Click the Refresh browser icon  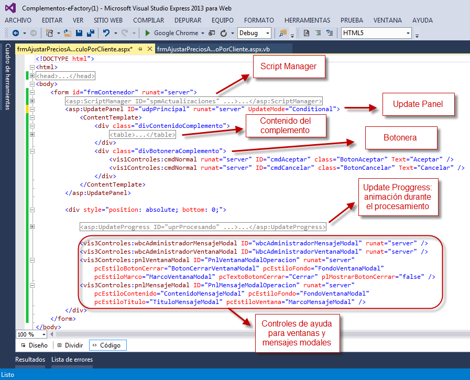point(224,33)
